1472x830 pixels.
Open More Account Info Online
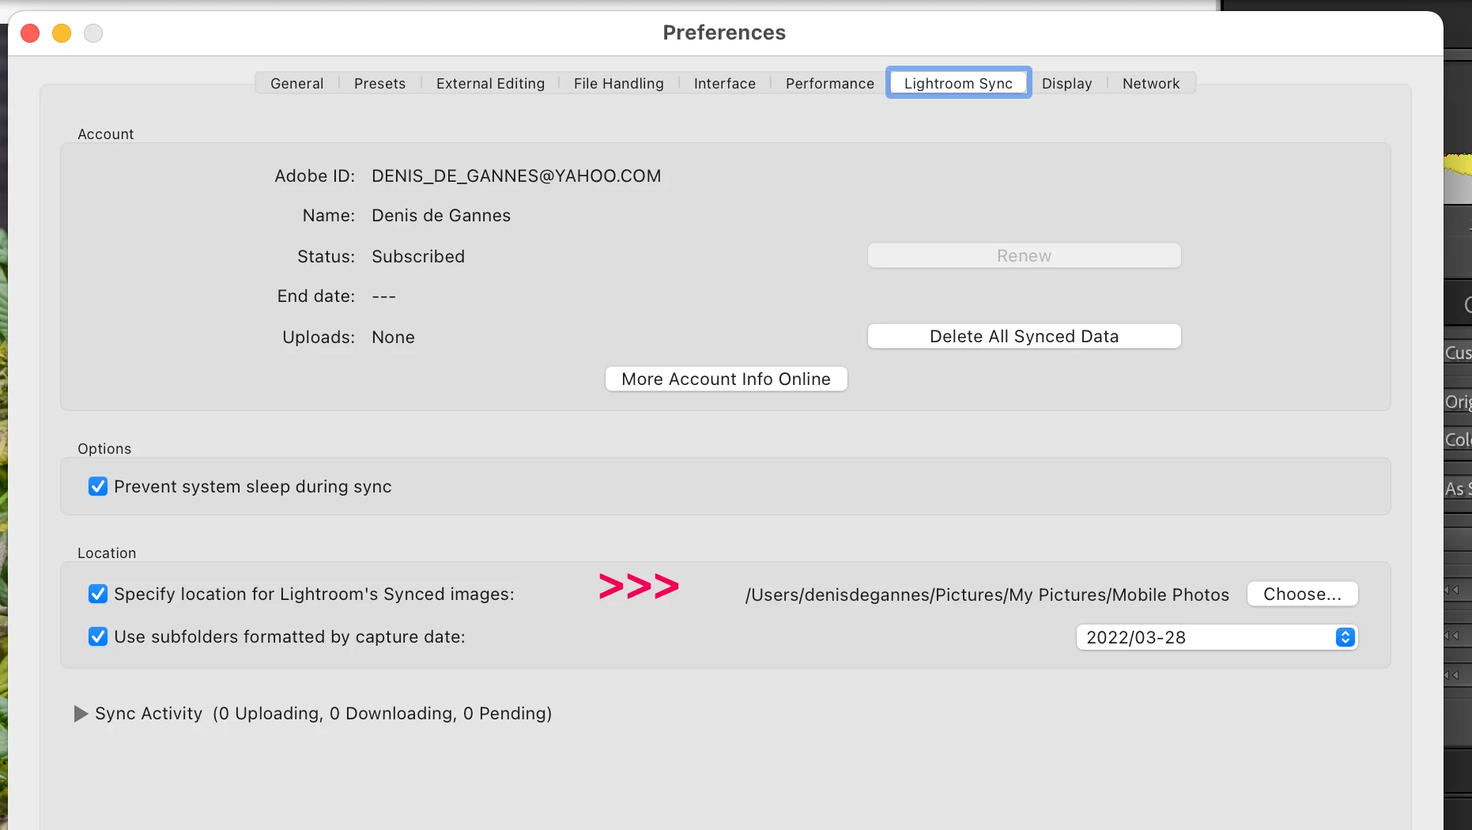coord(726,379)
